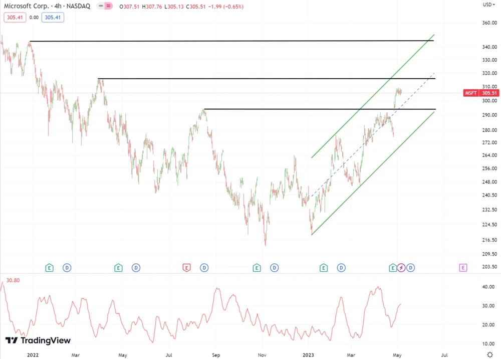The width and height of the screenshot is (501, 359).
Task: Select the top black horizontal line near 344
Action: click(231, 41)
